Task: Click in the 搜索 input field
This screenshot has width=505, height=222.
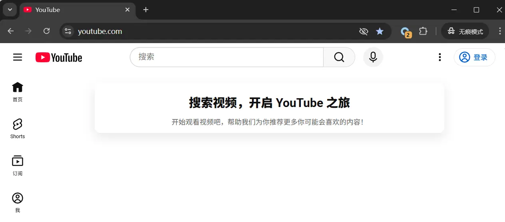Action: coord(227,57)
